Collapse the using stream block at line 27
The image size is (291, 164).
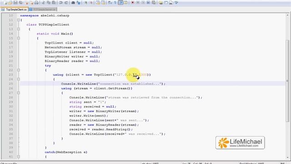pyautogui.click(x=18, y=93)
